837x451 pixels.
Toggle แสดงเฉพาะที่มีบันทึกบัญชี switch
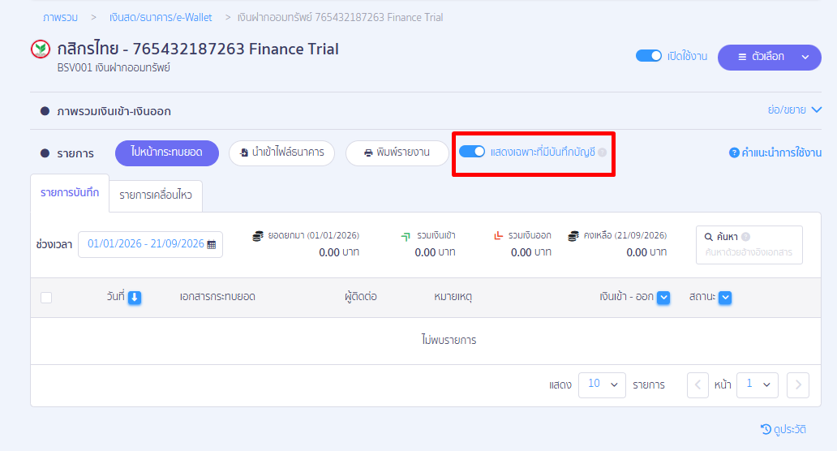[472, 152]
